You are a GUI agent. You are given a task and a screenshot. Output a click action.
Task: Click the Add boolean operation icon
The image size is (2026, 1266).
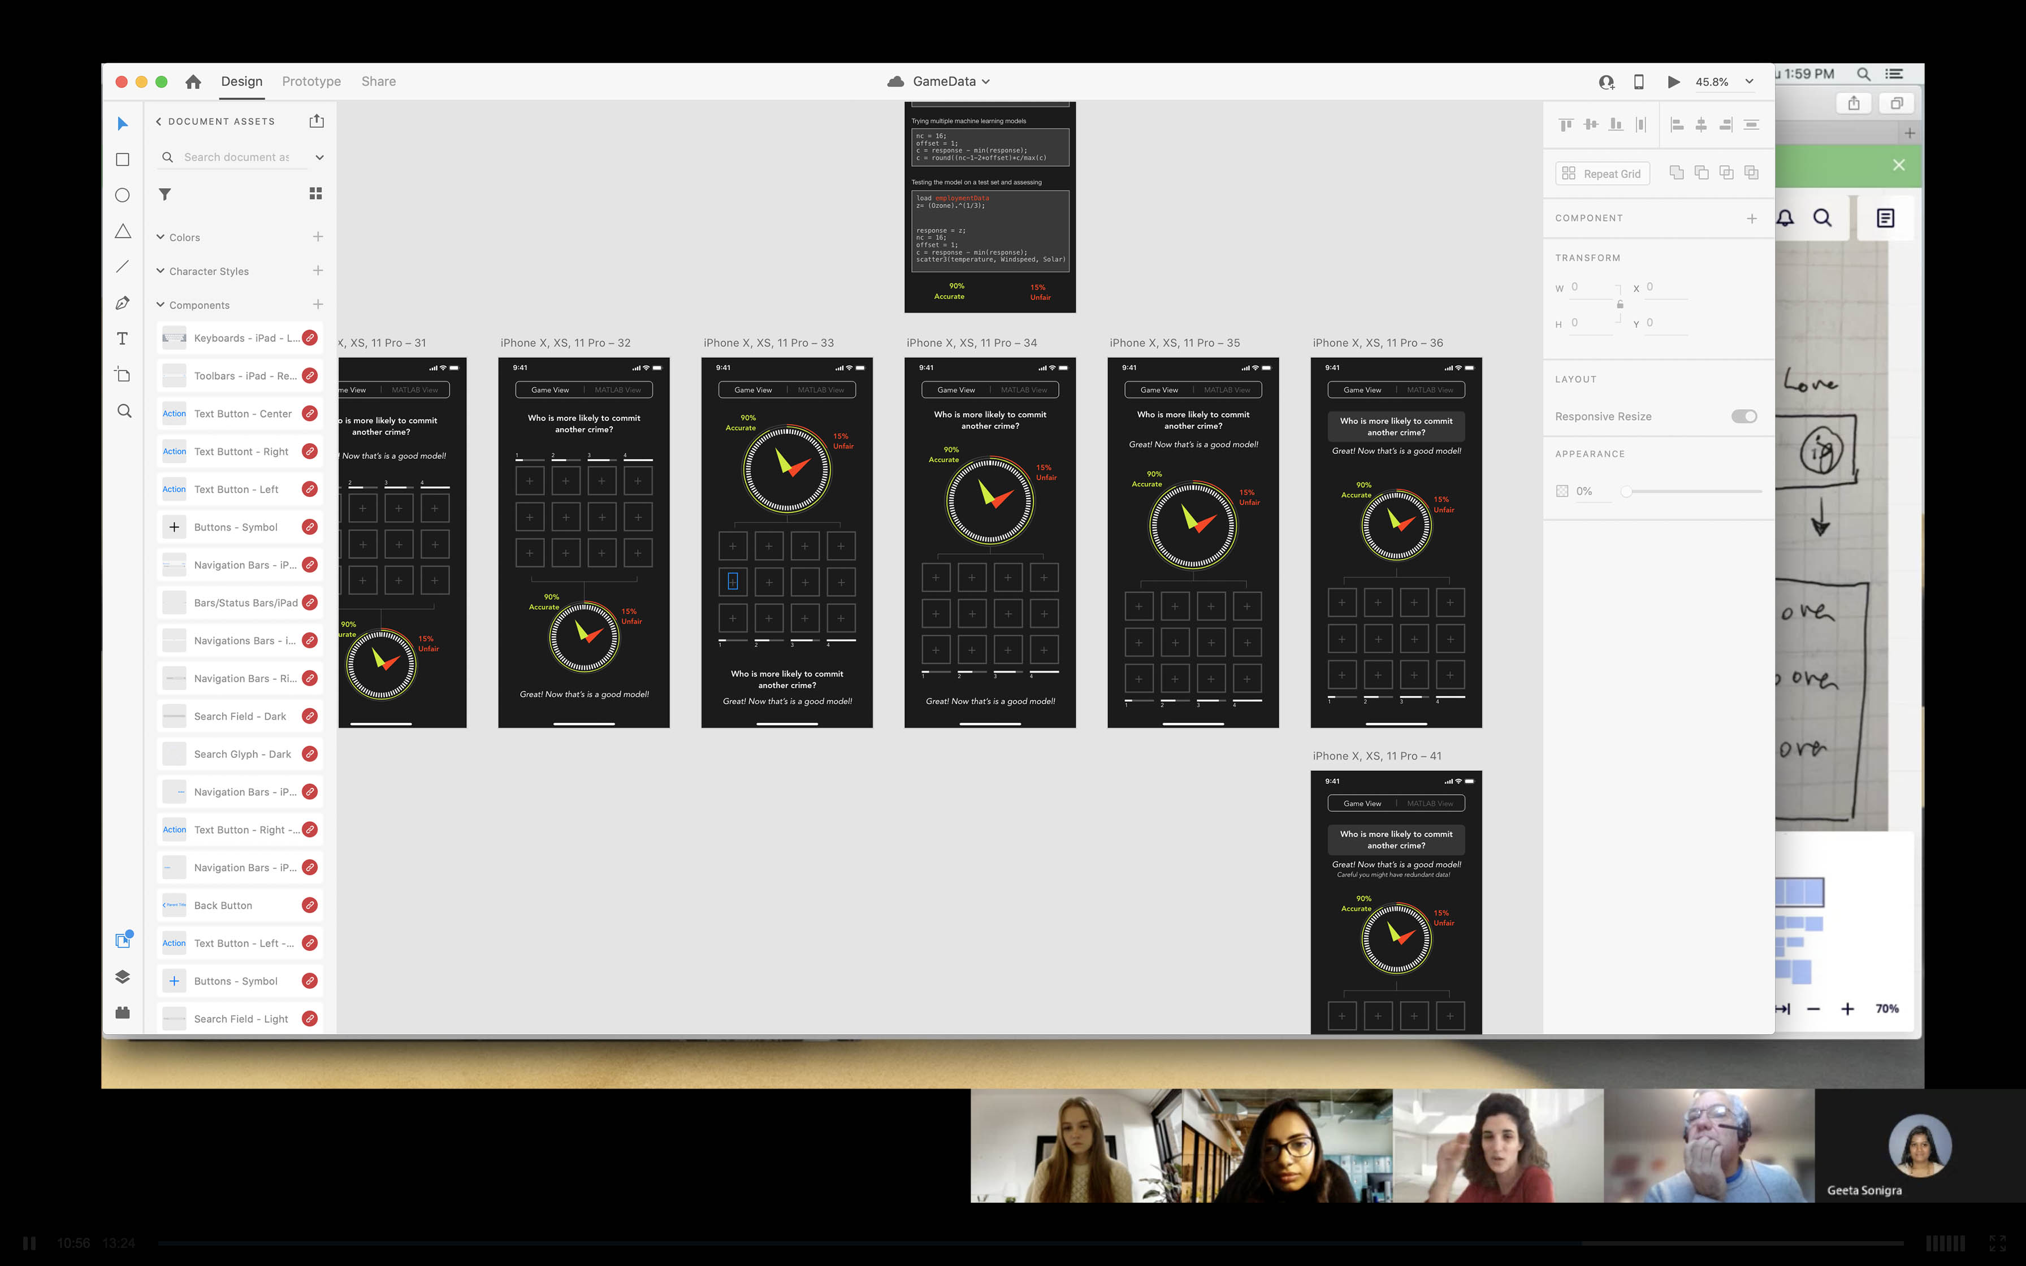click(x=1676, y=172)
